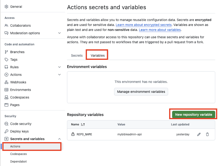Click the Webhooks icon in sidebar
This screenshot has width=218, height=166.
(x=7, y=82)
